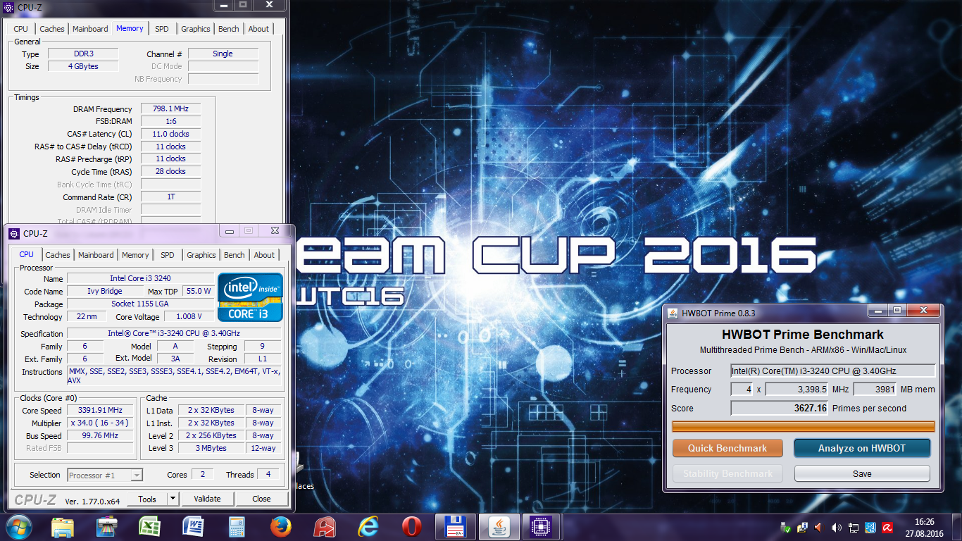Click the Tools button in CPU-Z
The width and height of the screenshot is (962, 541).
pyautogui.click(x=147, y=499)
